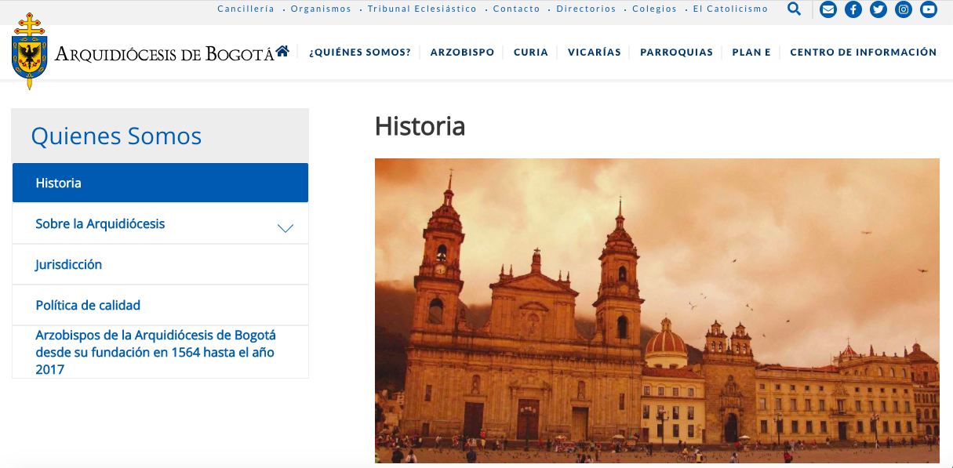
Task: Open the Instagram icon link
Action: (904, 9)
